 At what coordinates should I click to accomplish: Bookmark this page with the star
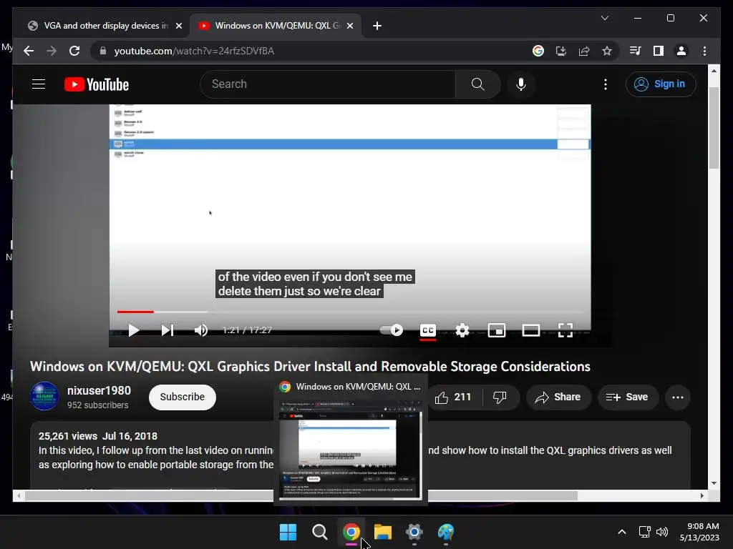click(607, 51)
